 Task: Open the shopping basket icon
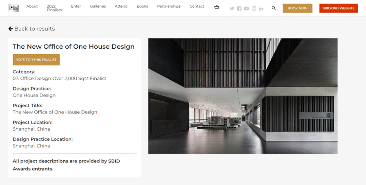click(217, 7)
